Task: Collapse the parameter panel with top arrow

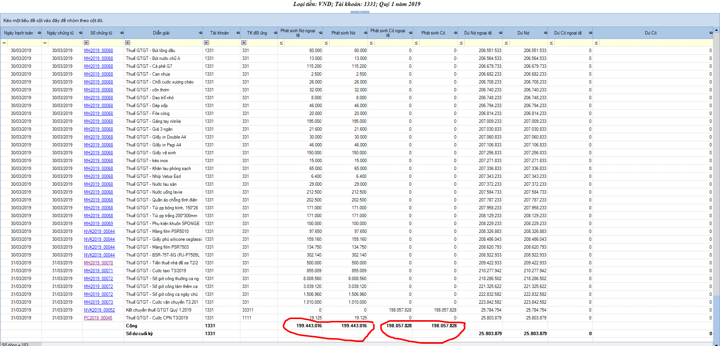Action: (360, 12)
